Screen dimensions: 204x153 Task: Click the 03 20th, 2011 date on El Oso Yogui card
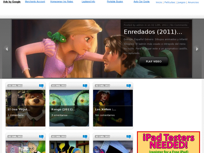15,86
